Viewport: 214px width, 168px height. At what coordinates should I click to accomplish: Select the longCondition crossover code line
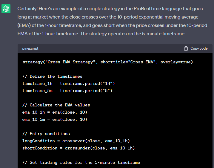coord(76,141)
